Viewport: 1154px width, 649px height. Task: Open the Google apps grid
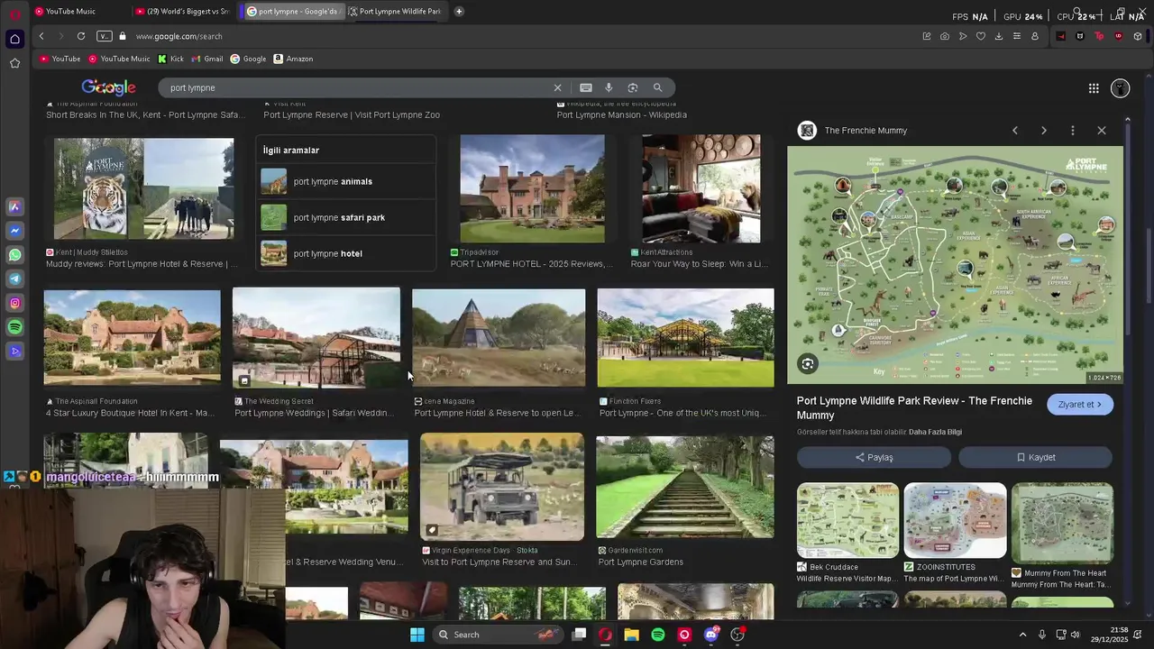[1094, 88]
